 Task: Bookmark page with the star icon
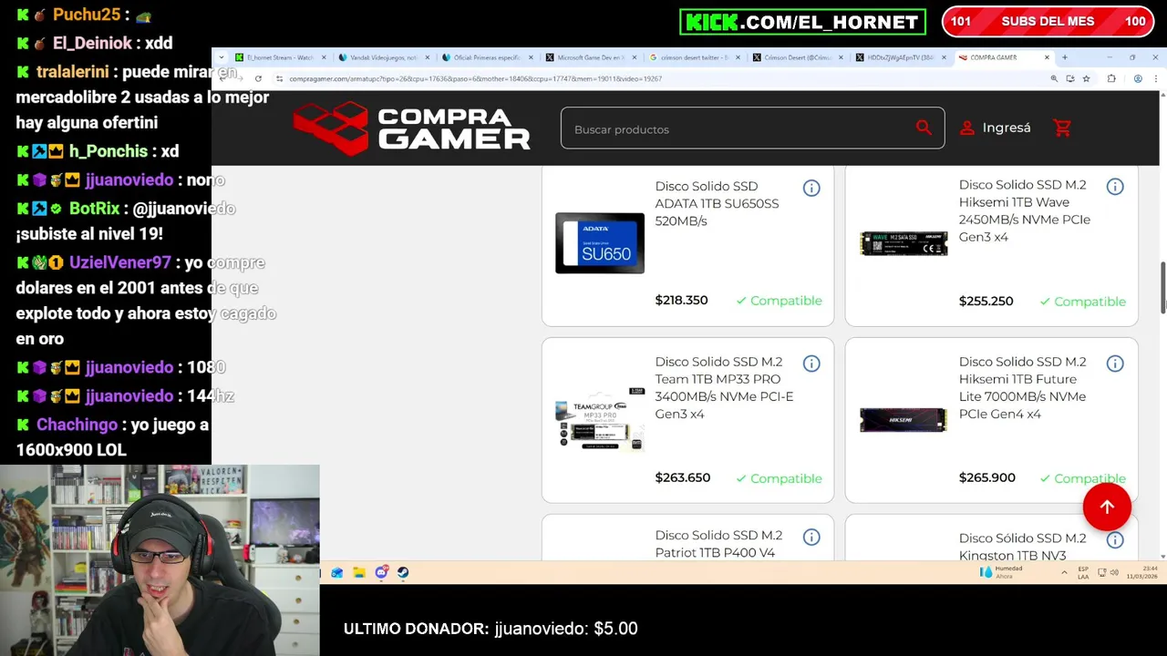coord(1086,79)
